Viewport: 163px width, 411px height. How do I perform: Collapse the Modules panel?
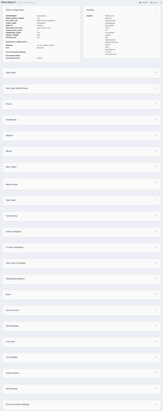(156, 10)
